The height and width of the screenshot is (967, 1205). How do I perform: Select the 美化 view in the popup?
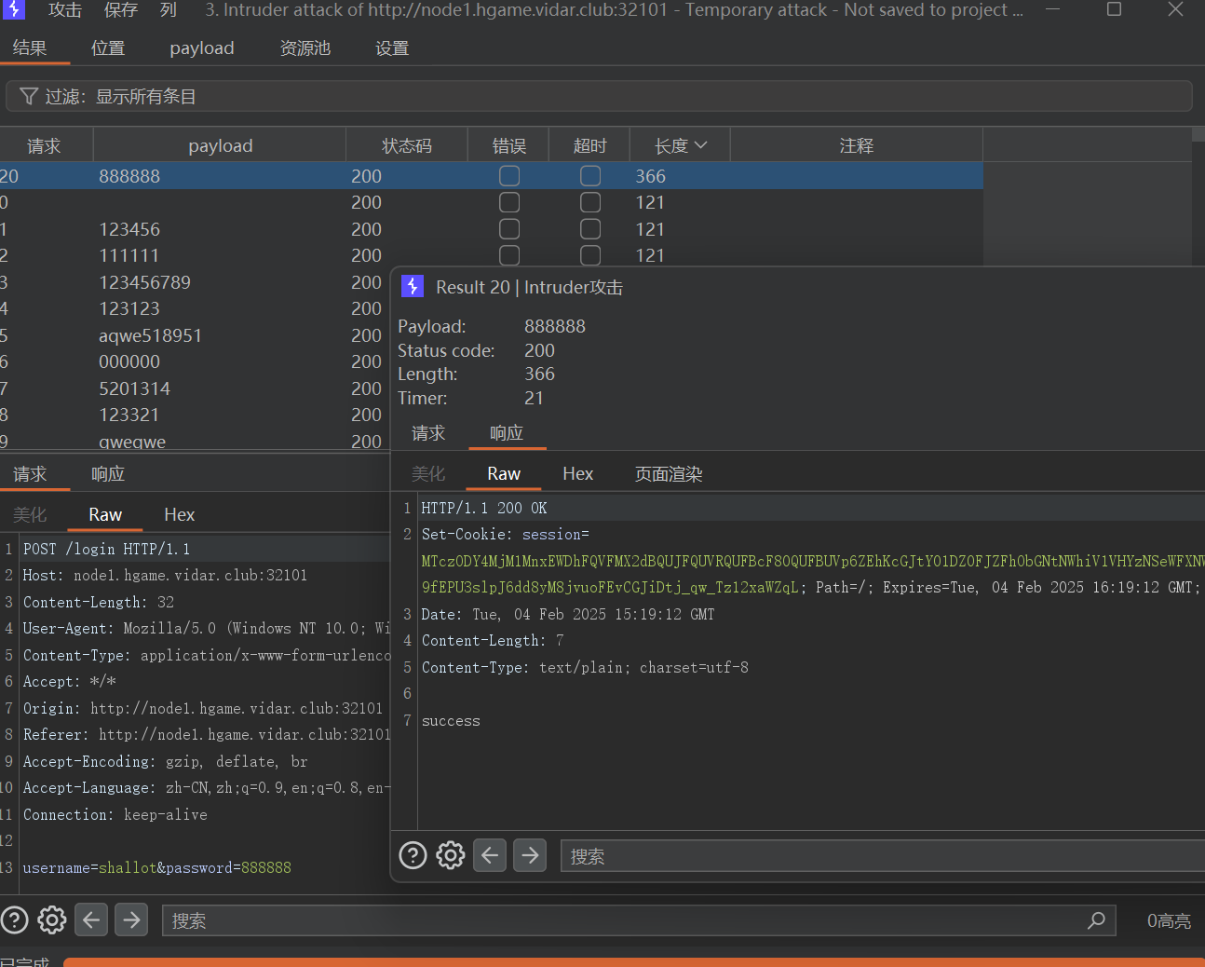coord(428,474)
